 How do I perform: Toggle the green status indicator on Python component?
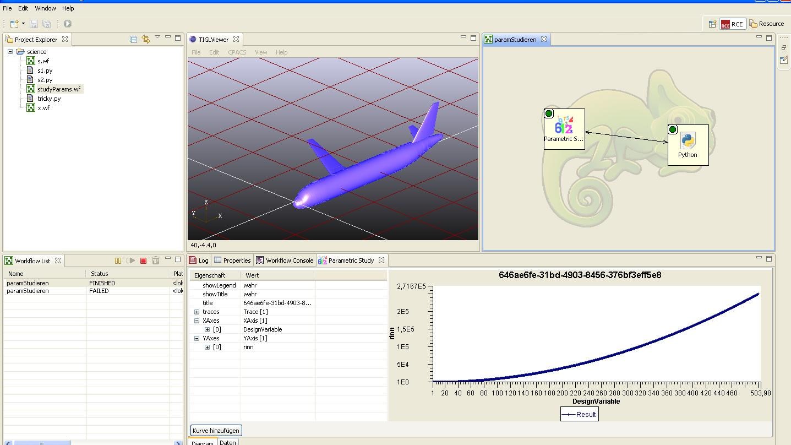[673, 129]
